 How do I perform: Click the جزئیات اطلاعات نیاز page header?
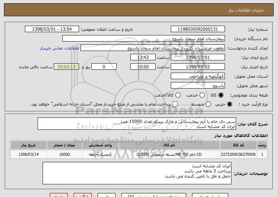click(x=246, y=10)
